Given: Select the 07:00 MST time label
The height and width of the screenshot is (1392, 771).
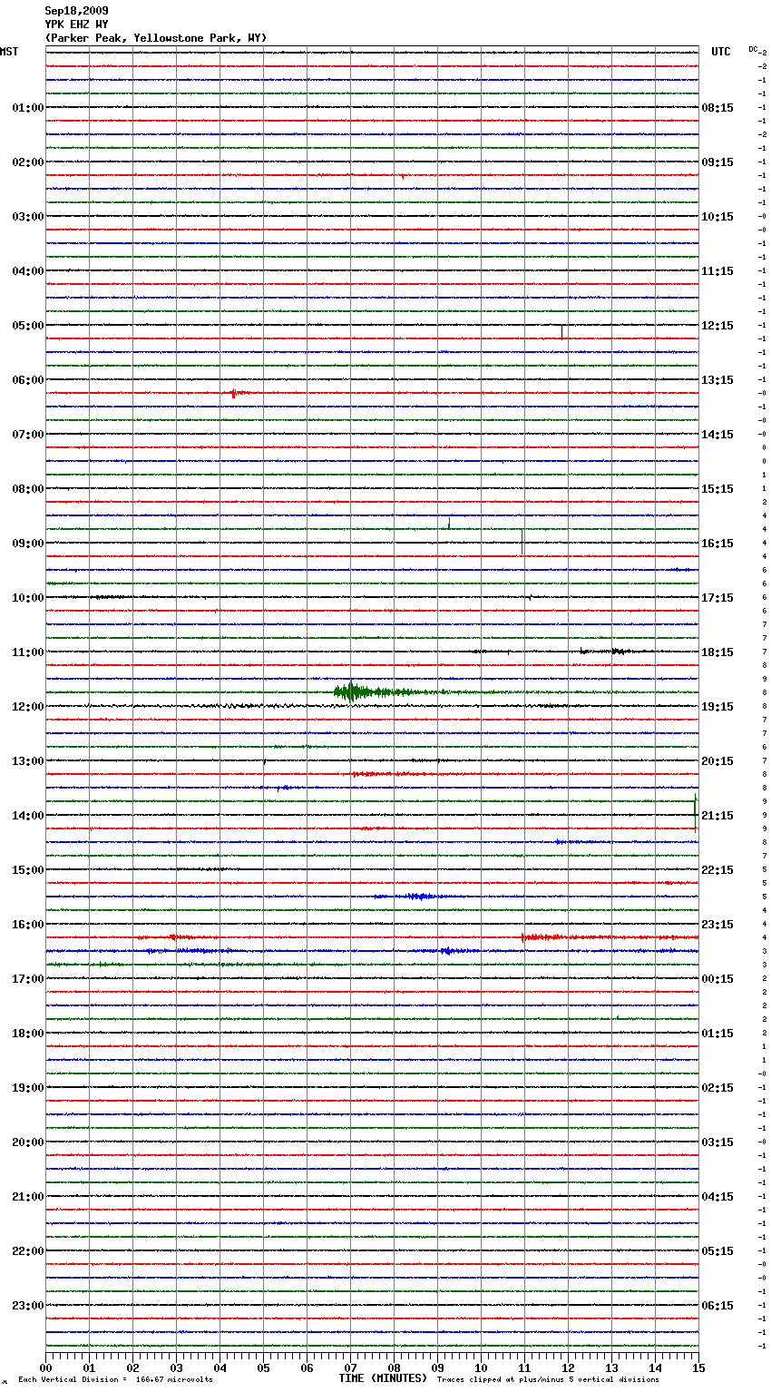Looking at the screenshot, I should point(28,435).
